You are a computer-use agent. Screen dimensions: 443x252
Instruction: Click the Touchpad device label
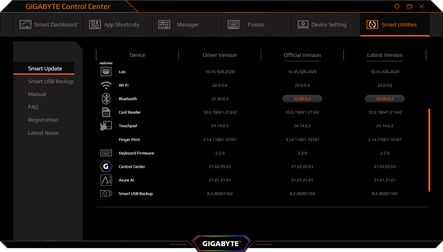(x=128, y=126)
